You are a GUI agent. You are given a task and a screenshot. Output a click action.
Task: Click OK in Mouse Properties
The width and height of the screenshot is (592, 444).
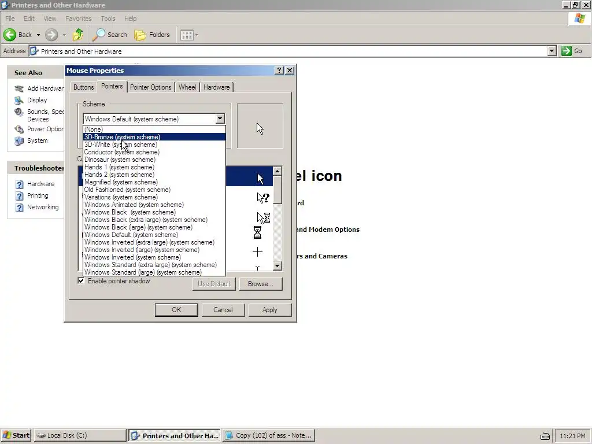[176, 310]
